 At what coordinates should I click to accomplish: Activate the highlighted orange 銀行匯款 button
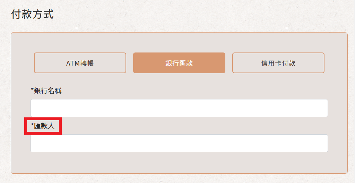pyautogui.click(x=179, y=63)
